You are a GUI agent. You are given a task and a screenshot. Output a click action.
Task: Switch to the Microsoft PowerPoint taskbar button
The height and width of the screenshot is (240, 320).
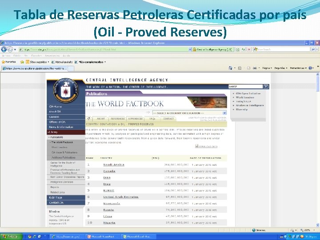[103, 236]
